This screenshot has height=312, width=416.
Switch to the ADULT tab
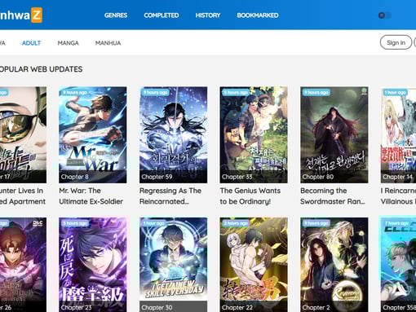pos(31,43)
